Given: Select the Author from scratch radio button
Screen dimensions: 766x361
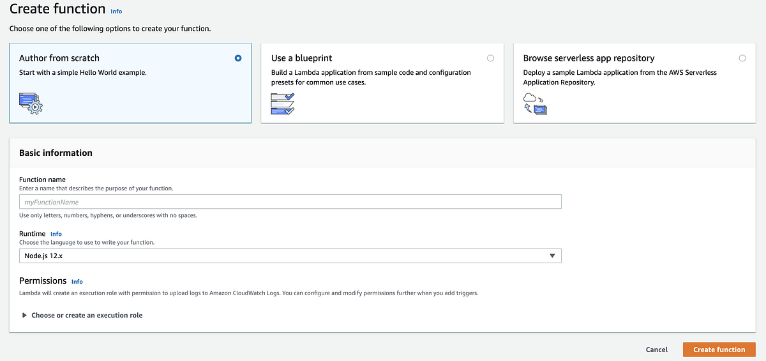Looking at the screenshot, I should coord(238,58).
